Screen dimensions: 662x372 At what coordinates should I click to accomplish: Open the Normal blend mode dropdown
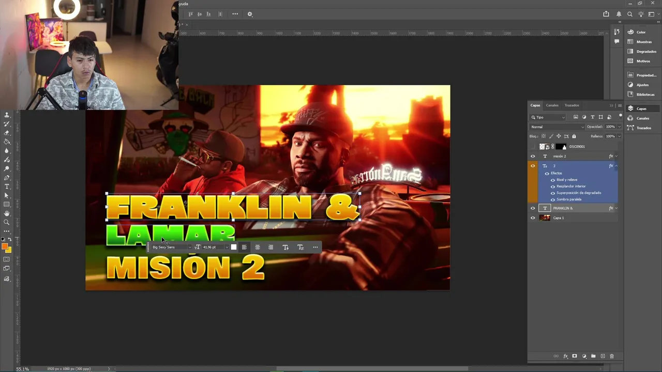[x=557, y=127]
